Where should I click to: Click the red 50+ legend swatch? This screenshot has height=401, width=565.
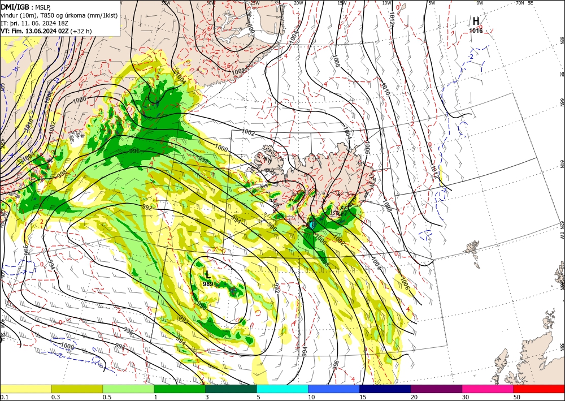pyautogui.click(x=539, y=389)
